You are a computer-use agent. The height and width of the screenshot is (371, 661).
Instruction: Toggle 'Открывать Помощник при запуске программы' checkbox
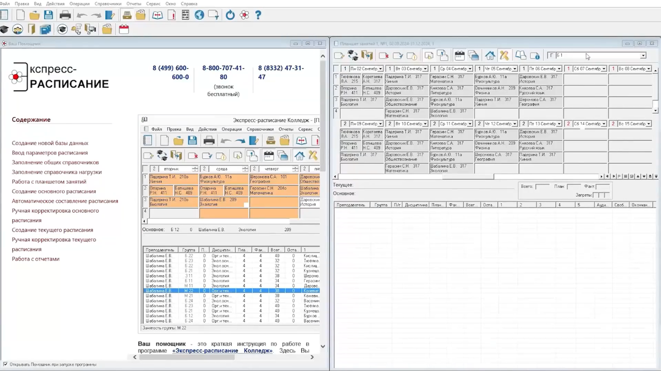(6, 364)
